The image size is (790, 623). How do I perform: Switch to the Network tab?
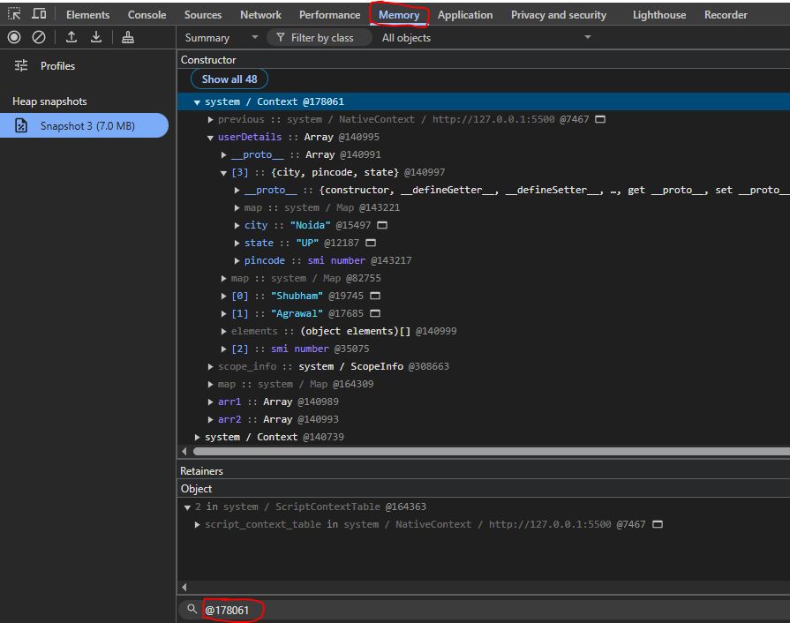[260, 15]
